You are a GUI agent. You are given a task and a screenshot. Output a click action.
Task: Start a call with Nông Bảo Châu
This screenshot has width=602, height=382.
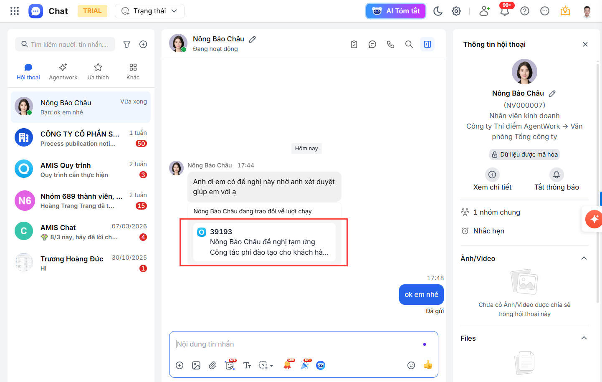[391, 44]
